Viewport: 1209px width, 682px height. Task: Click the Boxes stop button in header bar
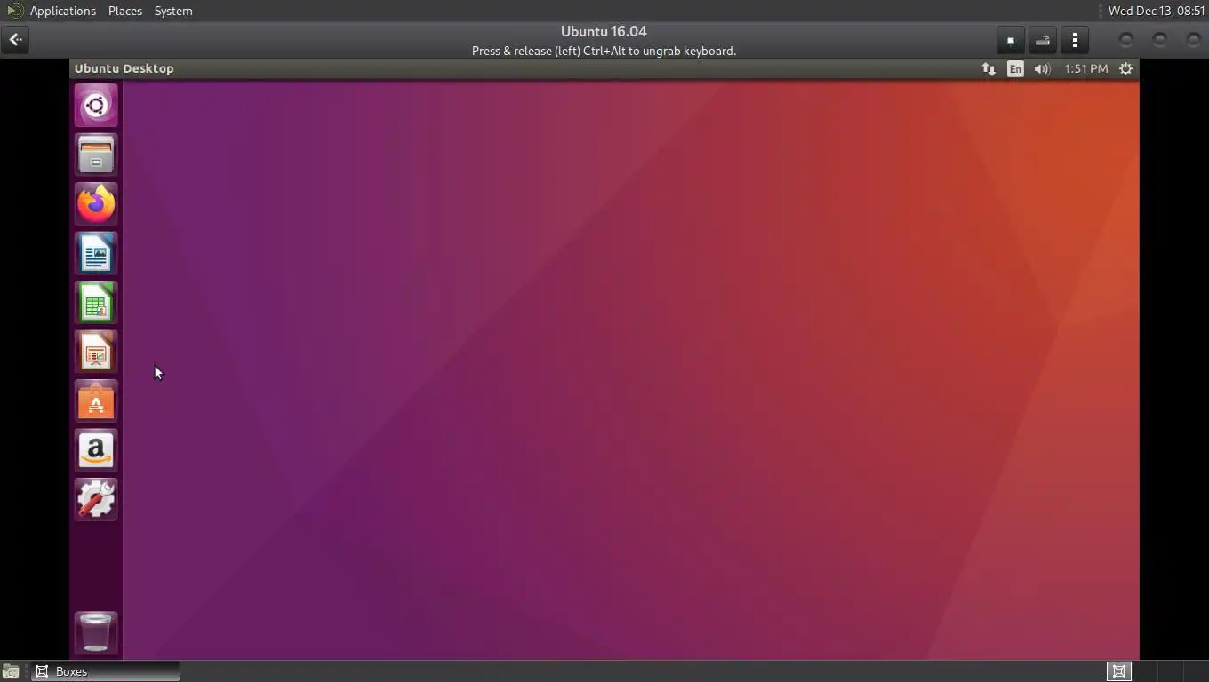pos(1011,40)
